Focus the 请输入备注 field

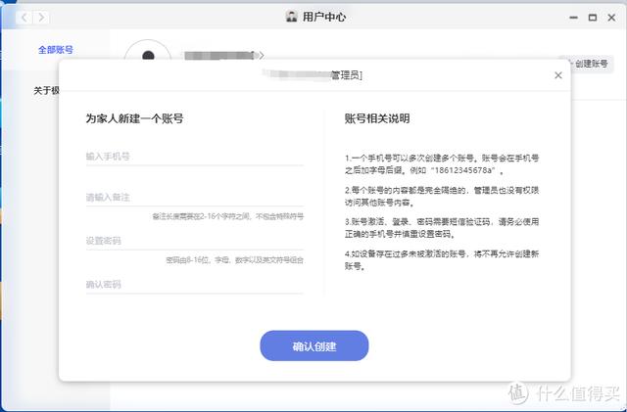click(x=194, y=197)
